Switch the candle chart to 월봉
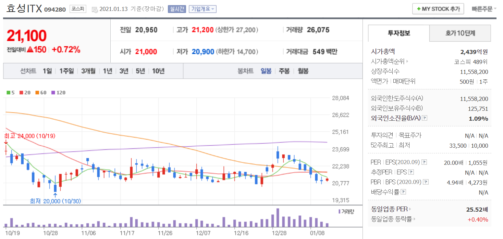Screen dimensions: 503x239 [x=303, y=71]
